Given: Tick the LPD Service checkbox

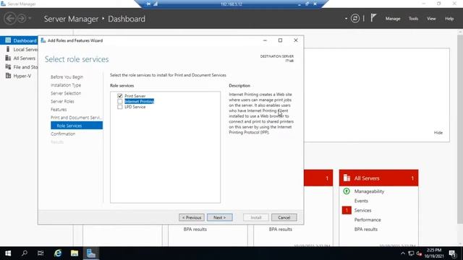Looking at the screenshot, I should (x=119, y=107).
